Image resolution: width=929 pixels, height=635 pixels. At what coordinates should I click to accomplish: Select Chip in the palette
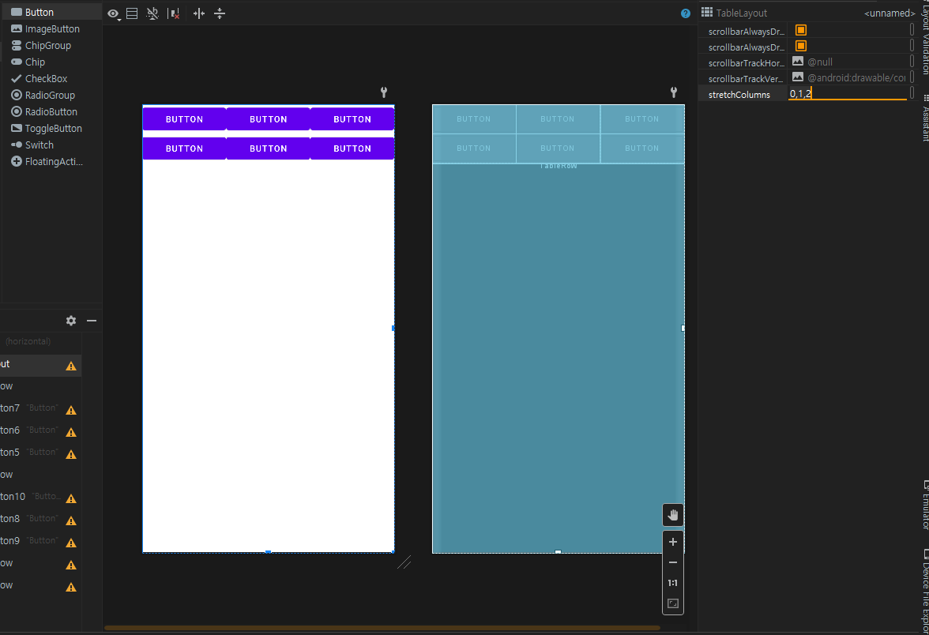coord(51,62)
